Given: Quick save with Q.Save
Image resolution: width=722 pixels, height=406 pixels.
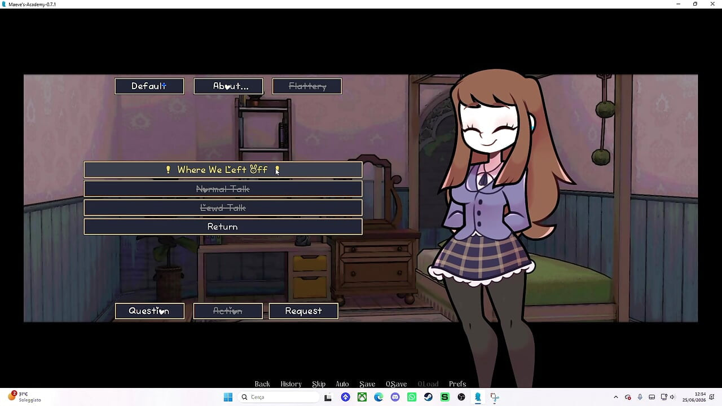Looking at the screenshot, I should tap(397, 384).
